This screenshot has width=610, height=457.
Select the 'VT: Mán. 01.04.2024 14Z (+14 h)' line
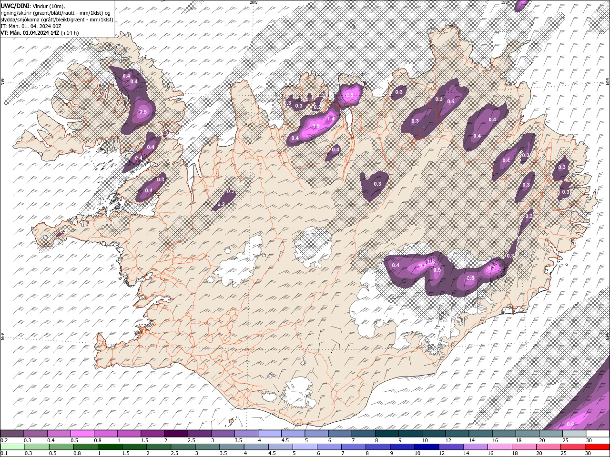click(40, 33)
